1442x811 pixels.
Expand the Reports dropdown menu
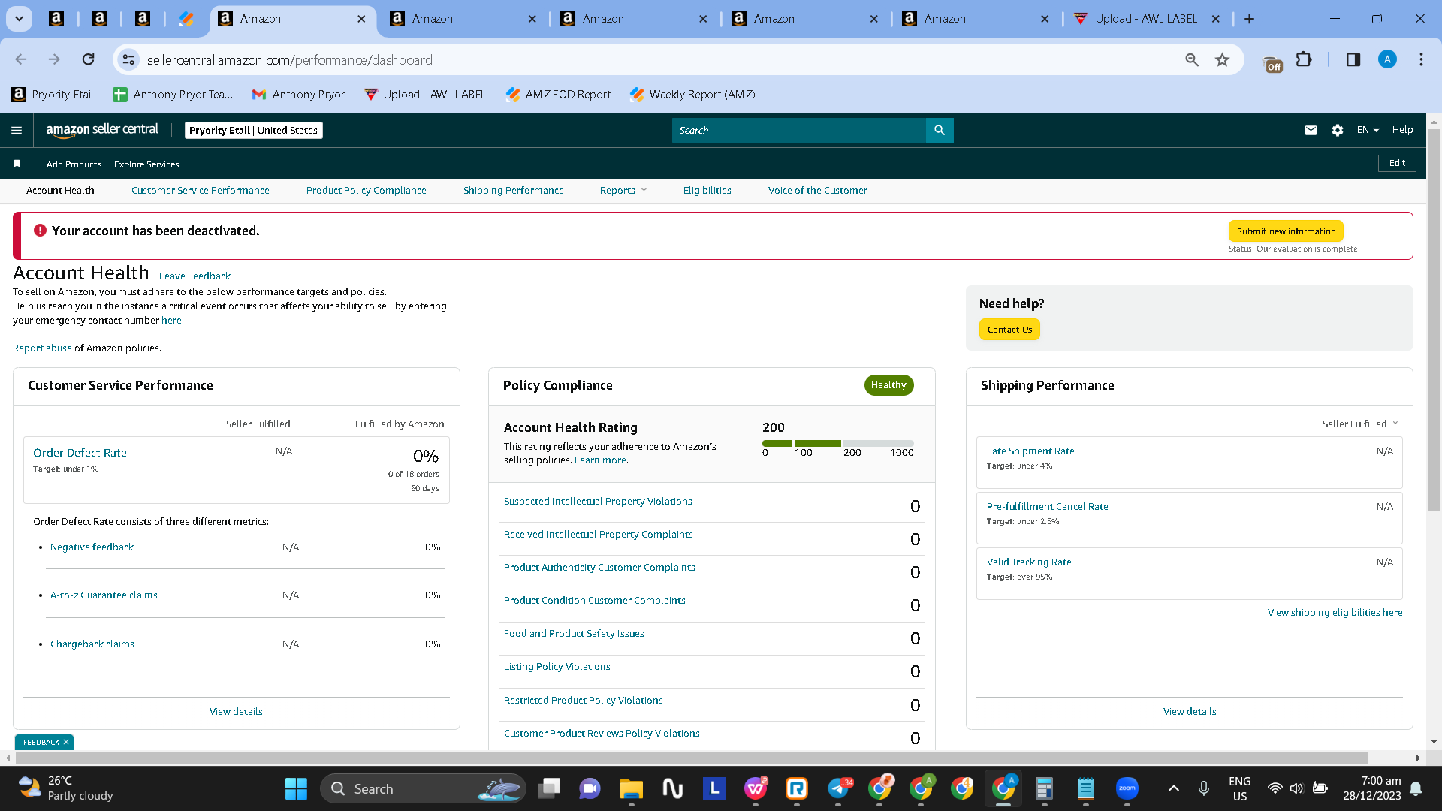point(623,191)
